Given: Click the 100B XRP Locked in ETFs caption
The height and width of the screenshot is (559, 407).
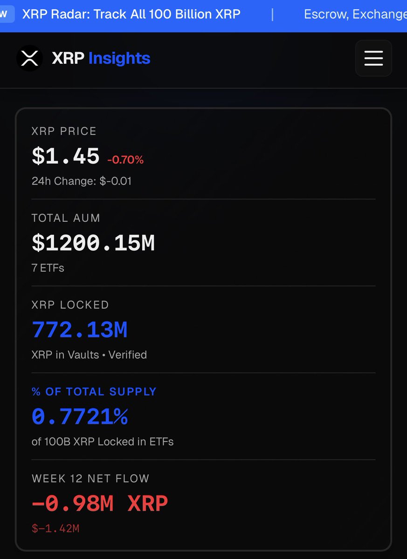Looking at the screenshot, I should coord(103,441).
